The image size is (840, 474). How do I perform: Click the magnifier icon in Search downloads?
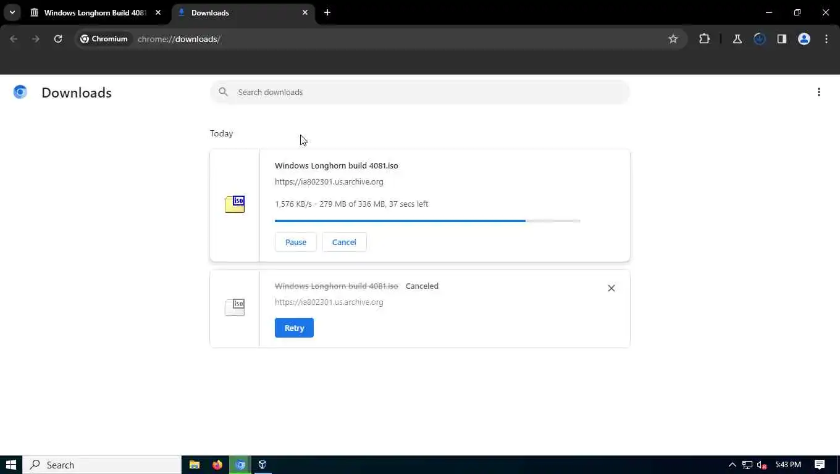click(x=224, y=92)
